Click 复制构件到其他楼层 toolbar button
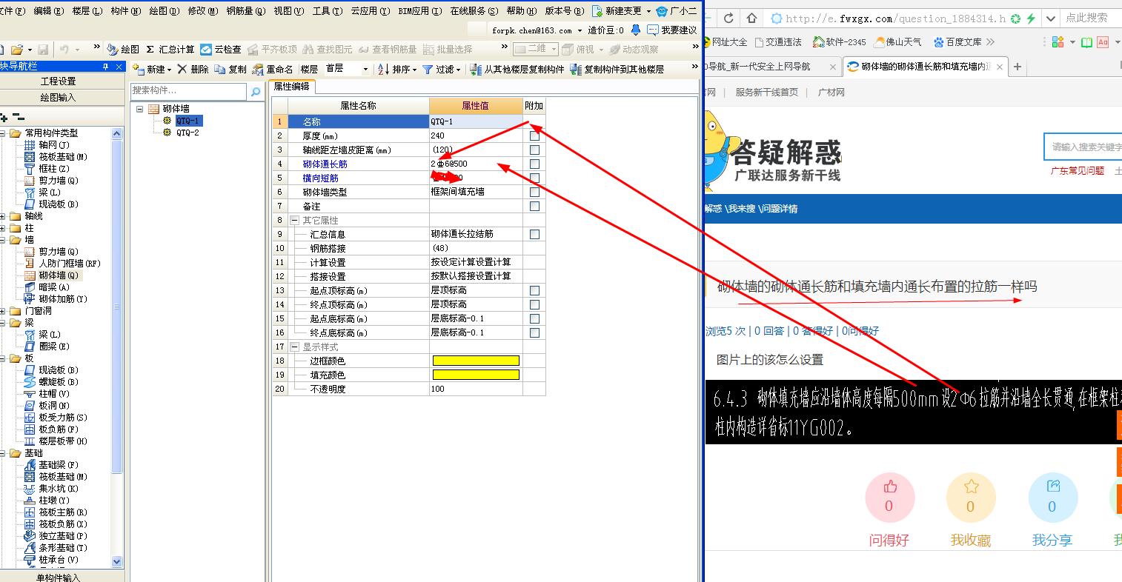The width and height of the screenshot is (1122, 582). (617, 69)
